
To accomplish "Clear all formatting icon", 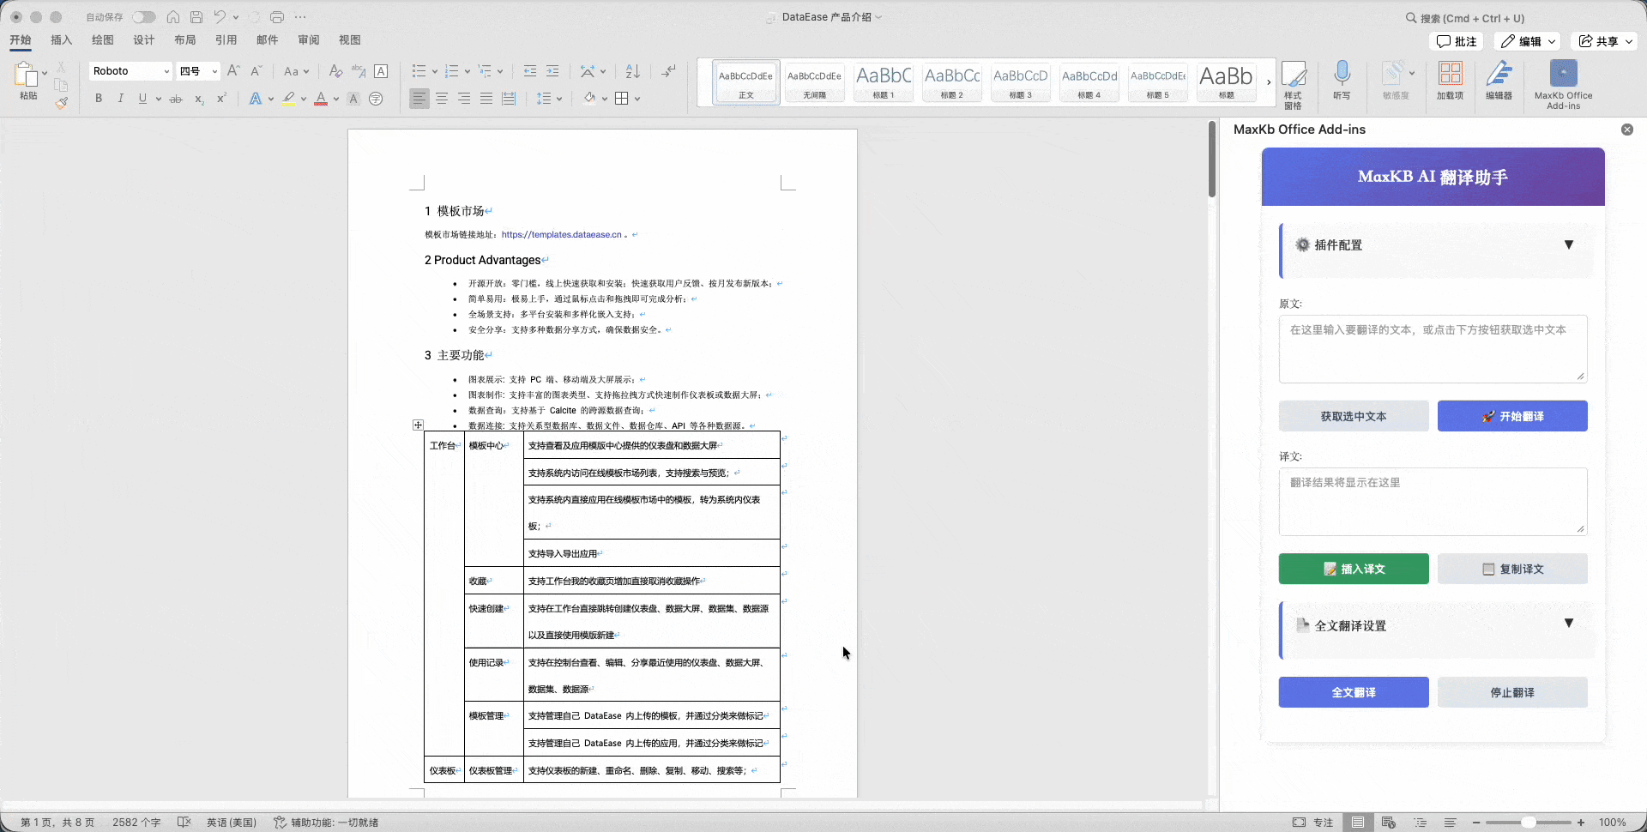I will [335, 71].
